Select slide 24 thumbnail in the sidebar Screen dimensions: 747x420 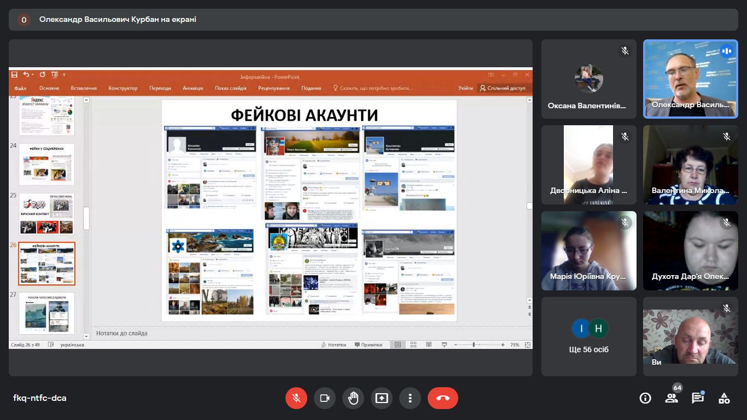coord(46,164)
